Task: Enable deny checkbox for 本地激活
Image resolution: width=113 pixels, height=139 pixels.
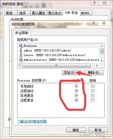Action: click(93, 95)
